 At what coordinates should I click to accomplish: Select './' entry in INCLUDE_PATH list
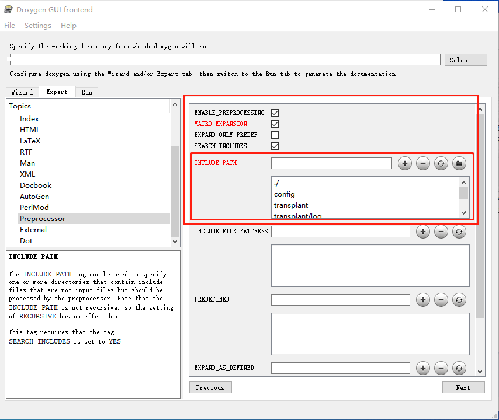click(x=276, y=183)
